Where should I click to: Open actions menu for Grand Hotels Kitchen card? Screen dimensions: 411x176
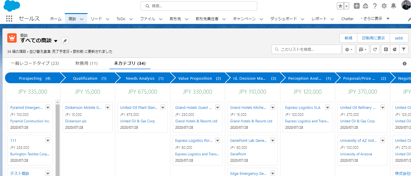point(273,107)
